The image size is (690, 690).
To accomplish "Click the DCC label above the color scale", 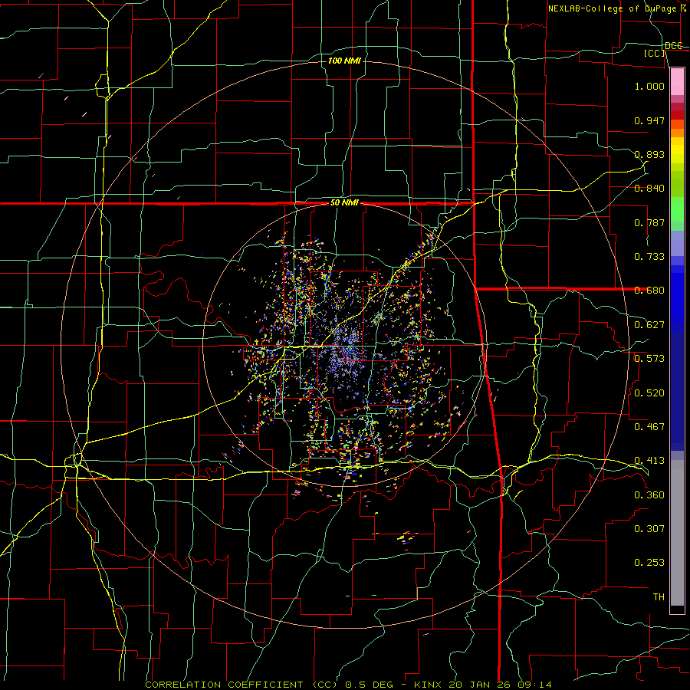I will [x=673, y=46].
